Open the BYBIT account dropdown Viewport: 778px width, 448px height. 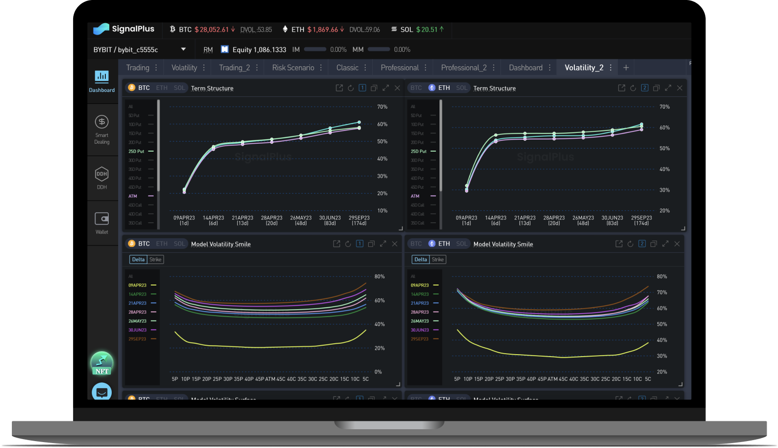(183, 49)
